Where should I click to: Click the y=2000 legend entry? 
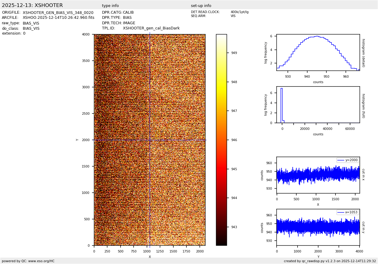tap(348, 160)
